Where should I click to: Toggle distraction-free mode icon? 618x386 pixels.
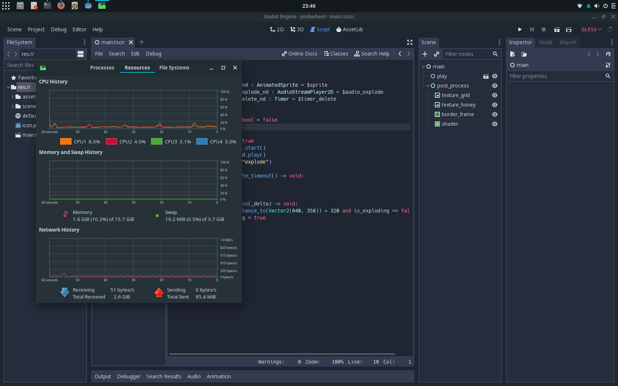pyautogui.click(x=410, y=42)
